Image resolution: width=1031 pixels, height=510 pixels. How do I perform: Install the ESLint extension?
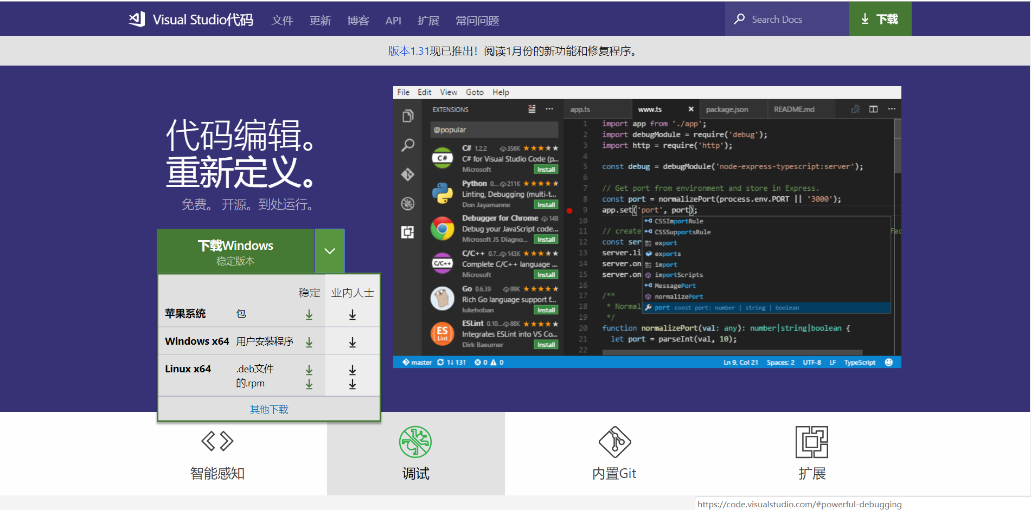(546, 345)
